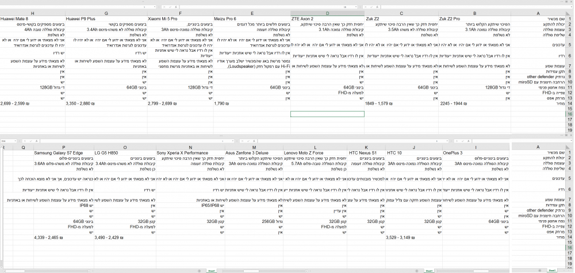This screenshot has height=273, width=575.
Task: Select the Samsung Galaxy S7 Edge cell
Action: coord(64,153)
